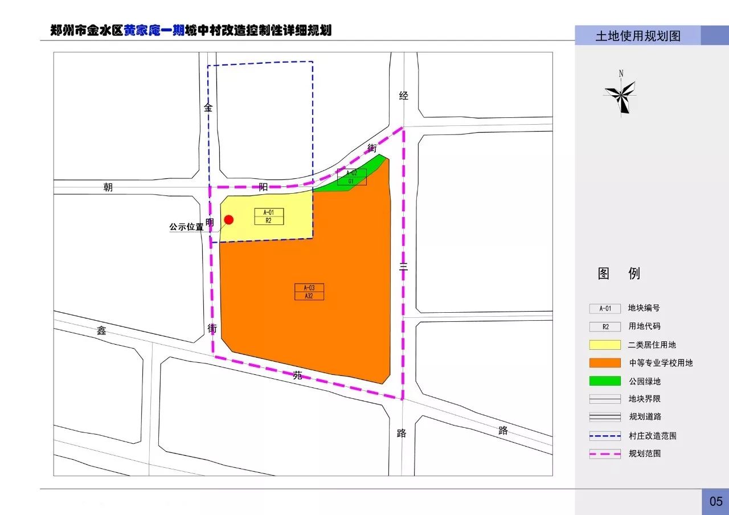
Task: Click the 规划道路 line sample in the legend
Action: tap(605, 417)
